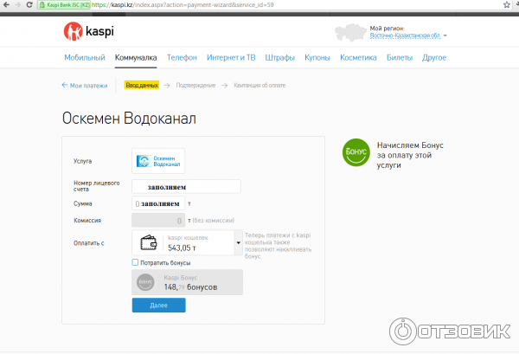
Task: Select the Другое tab
Action: click(x=434, y=58)
